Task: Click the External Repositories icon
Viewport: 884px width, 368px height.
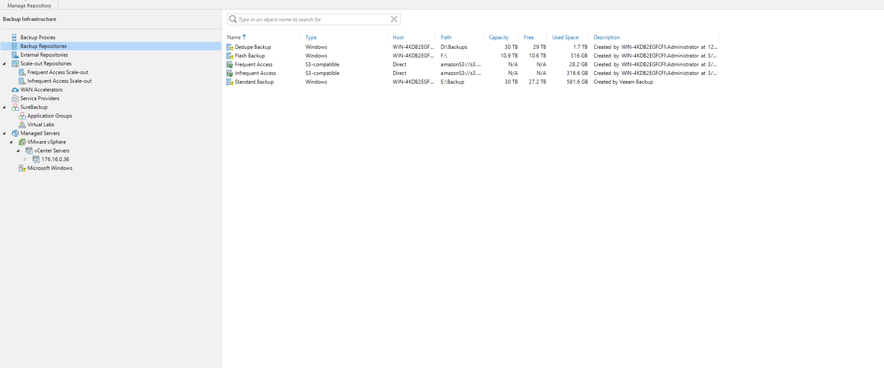Action: [15, 55]
